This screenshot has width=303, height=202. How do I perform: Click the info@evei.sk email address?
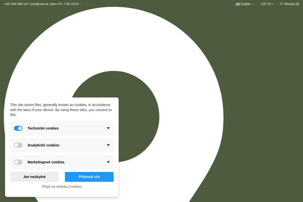(39, 4)
